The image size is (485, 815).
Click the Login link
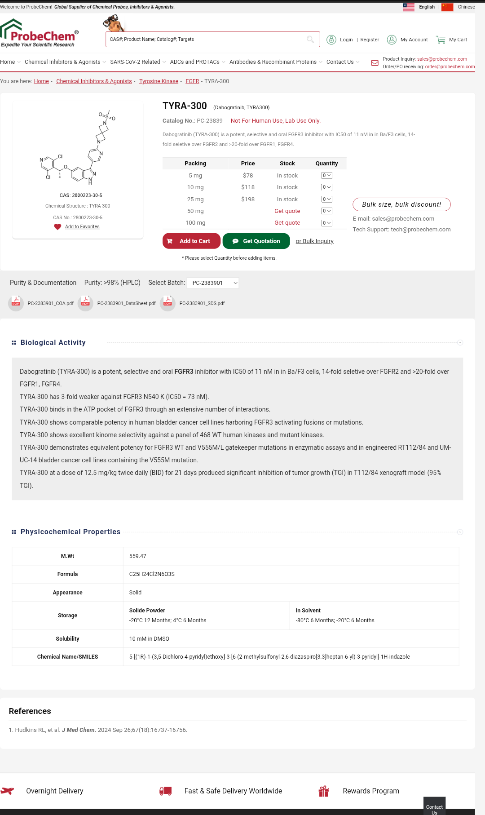346,40
